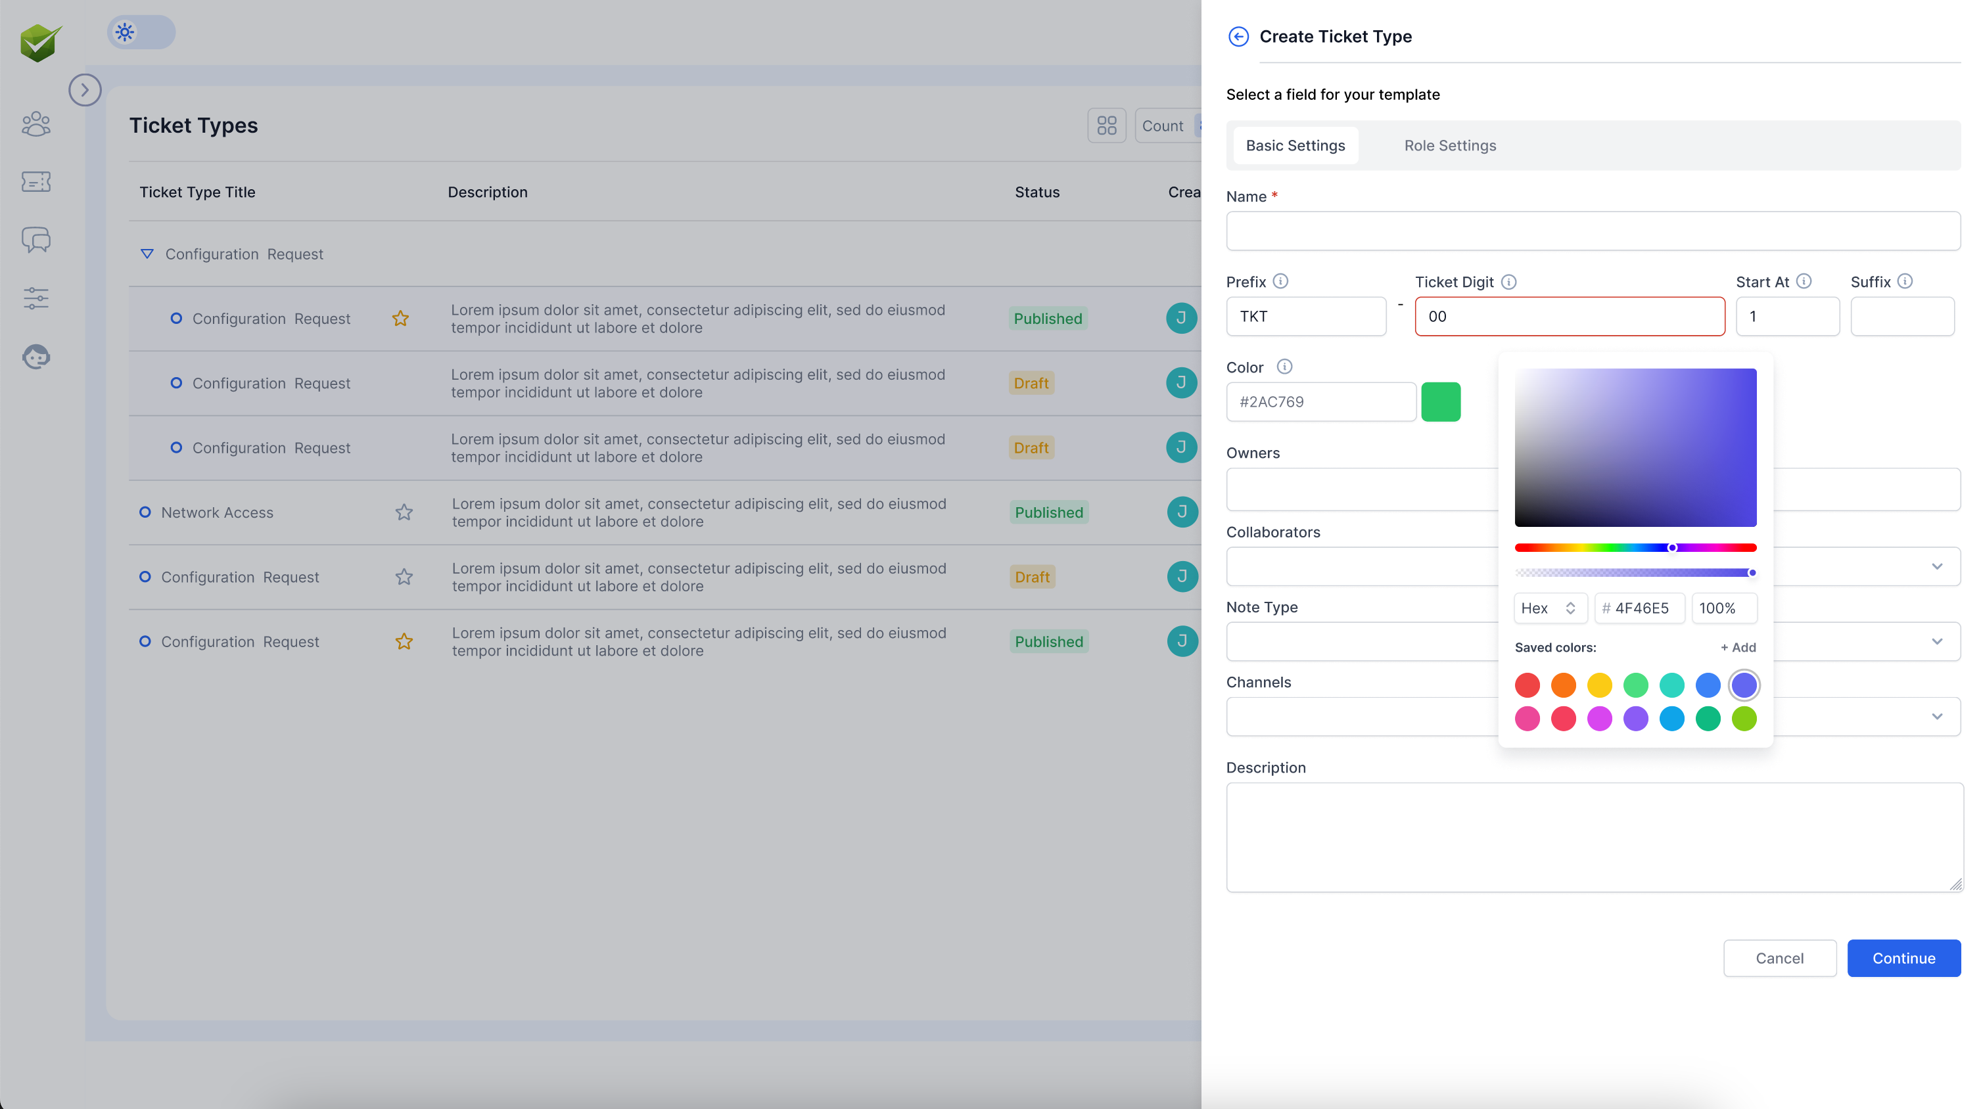Click the saturation gradient area in picker

(x=1635, y=448)
